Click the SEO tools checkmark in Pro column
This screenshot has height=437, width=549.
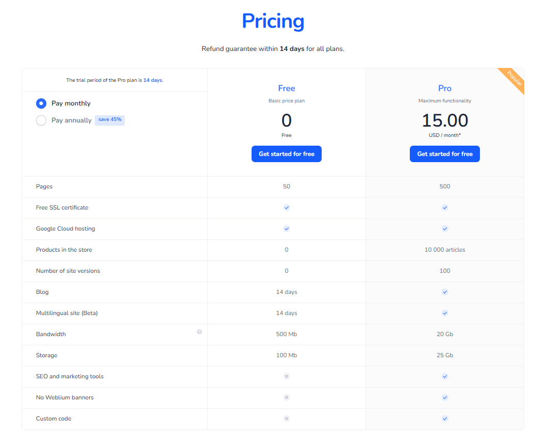pos(444,376)
